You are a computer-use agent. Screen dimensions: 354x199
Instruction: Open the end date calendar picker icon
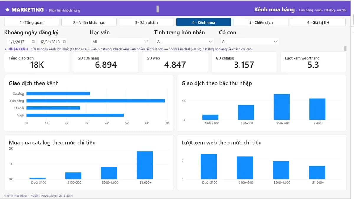tap(64, 42)
